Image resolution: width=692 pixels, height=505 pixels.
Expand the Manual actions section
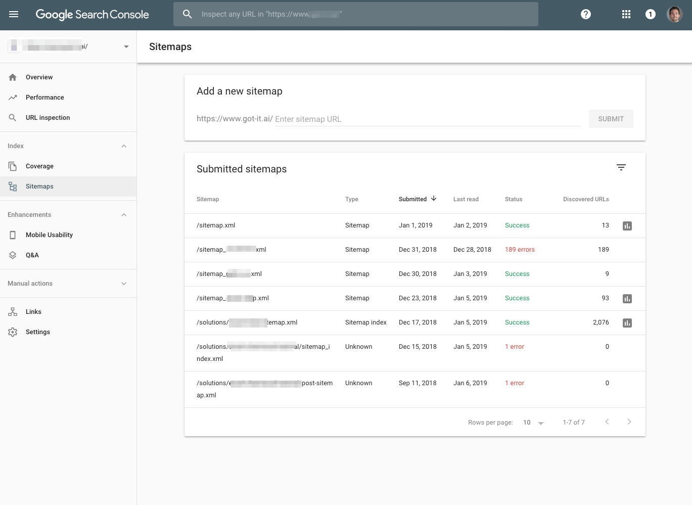click(124, 284)
